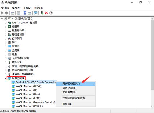The height and width of the screenshot is (113, 154).
Task: Click the 通用串行总线控制器 USB icon
Action: coord(9,74)
